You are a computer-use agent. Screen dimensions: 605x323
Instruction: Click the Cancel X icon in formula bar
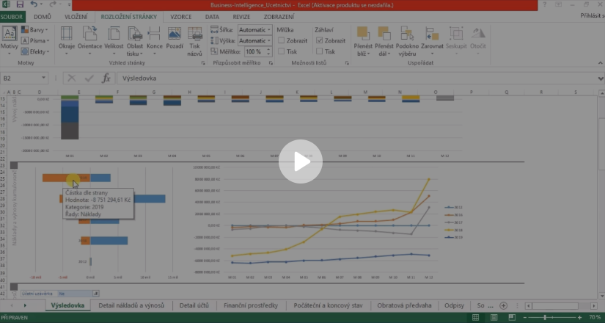tap(72, 78)
